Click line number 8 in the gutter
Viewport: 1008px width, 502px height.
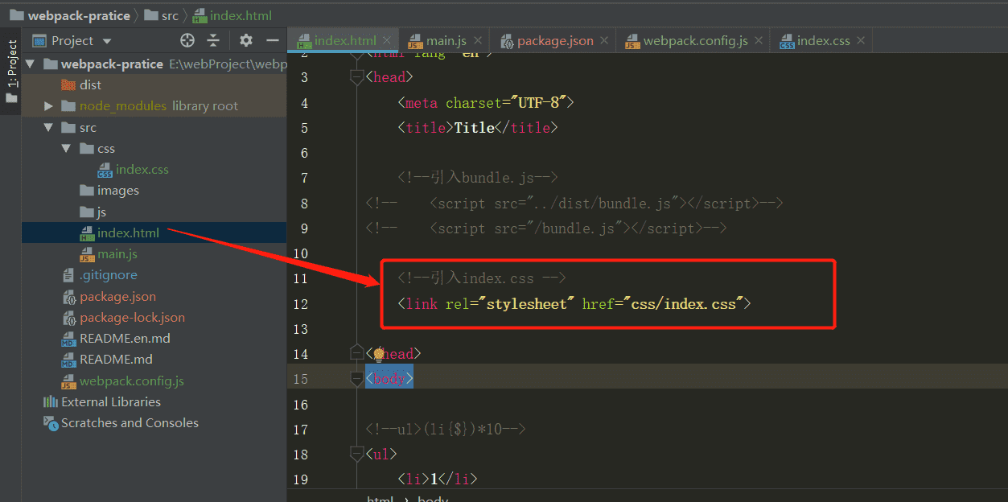click(x=304, y=204)
